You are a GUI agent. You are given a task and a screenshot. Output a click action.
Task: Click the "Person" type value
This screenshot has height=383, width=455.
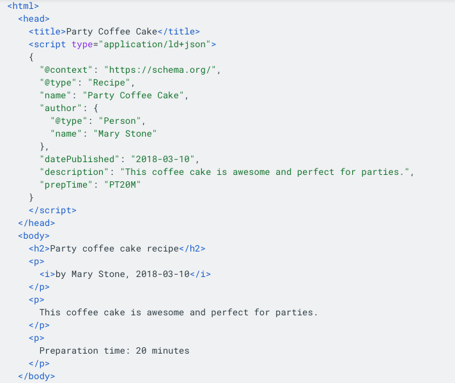click(120, 121)
